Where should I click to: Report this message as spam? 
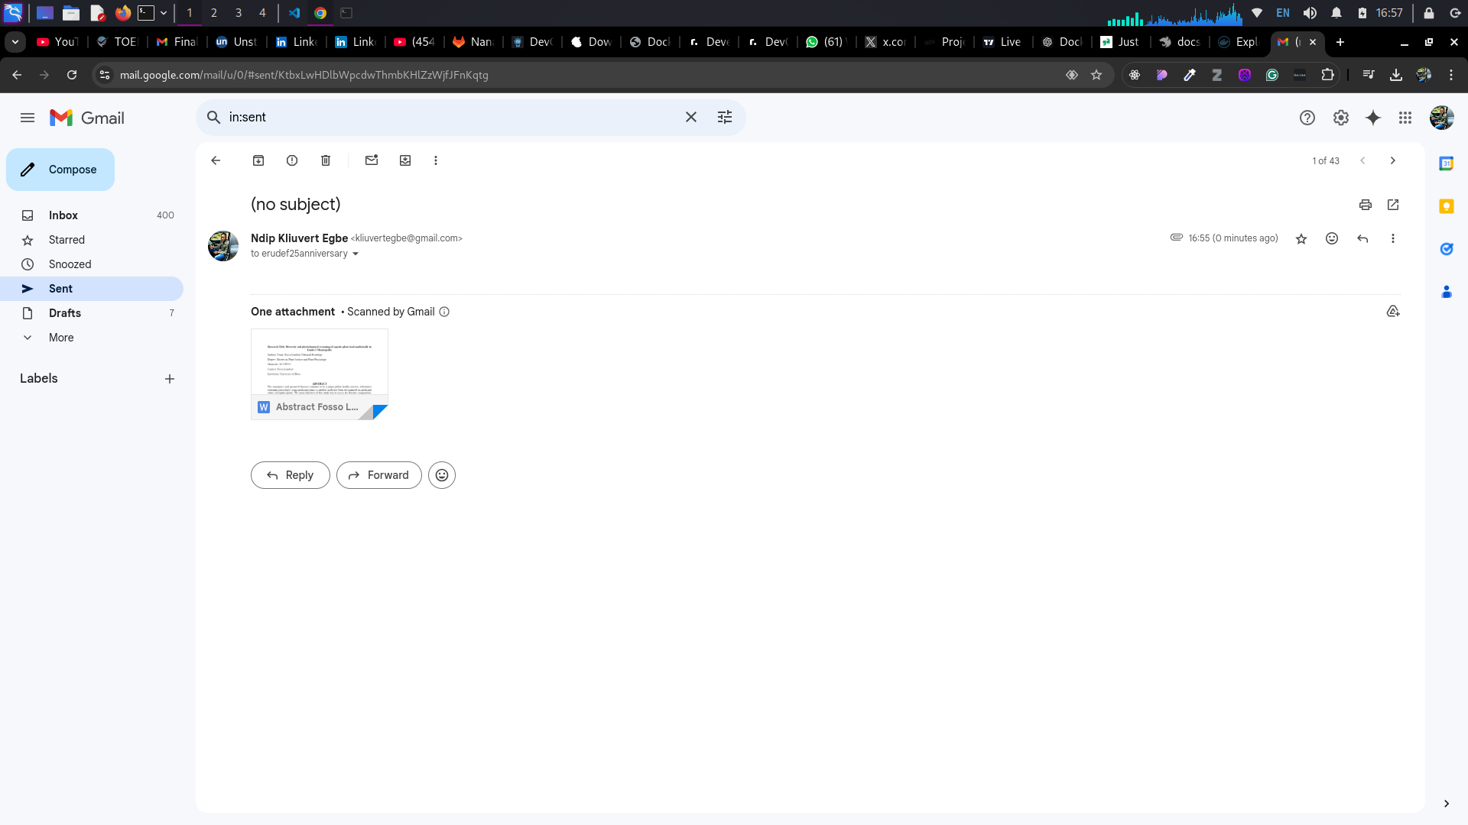pyautogui.click(x=292, y=160)
